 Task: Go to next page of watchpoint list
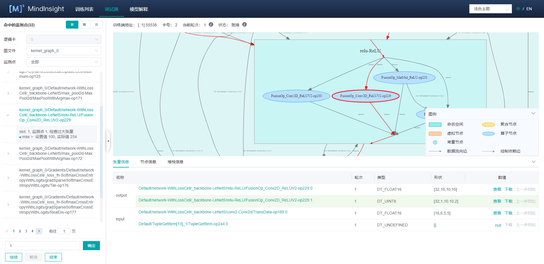(x=39, y=231)
